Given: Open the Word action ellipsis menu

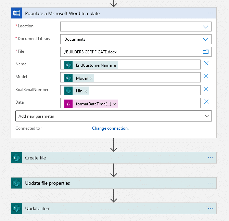Looking at the screenshot, I should tap(211, 13).
